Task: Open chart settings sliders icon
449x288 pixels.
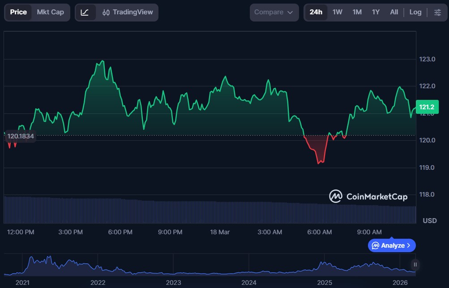Action: pyautogui.click(x=437, y=13)
